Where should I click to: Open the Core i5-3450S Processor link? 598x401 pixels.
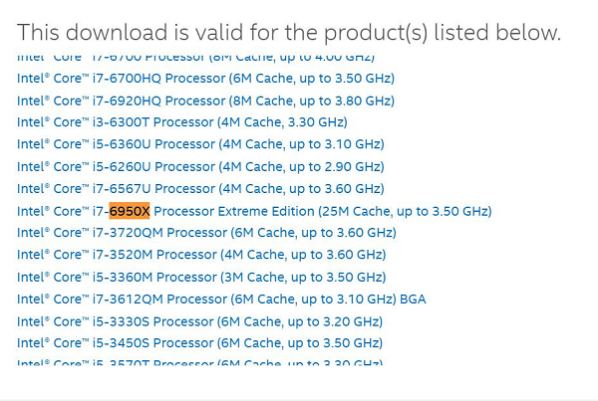click(x=199, y=343)
